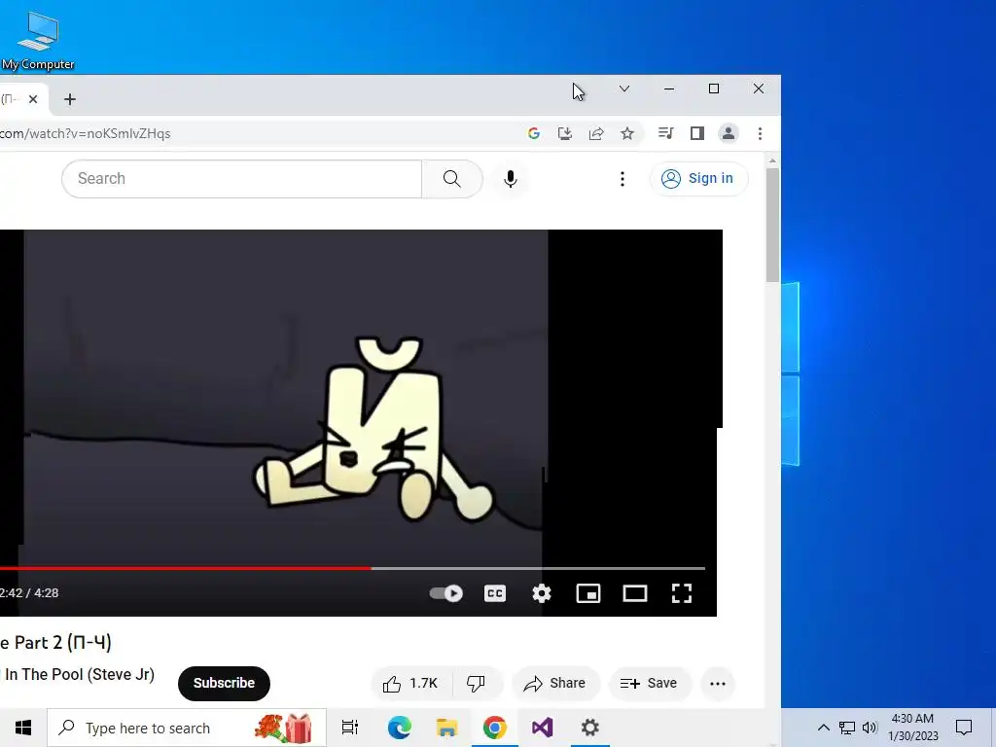This screenshot has width=996, height=747.
Task: Click the Sign in button
Action: (x=698, y=179)
